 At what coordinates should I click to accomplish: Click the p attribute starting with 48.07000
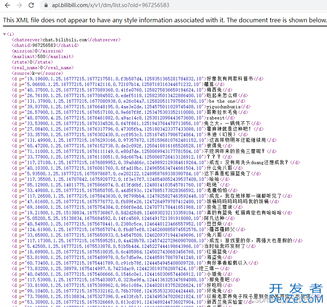point(111,118)
